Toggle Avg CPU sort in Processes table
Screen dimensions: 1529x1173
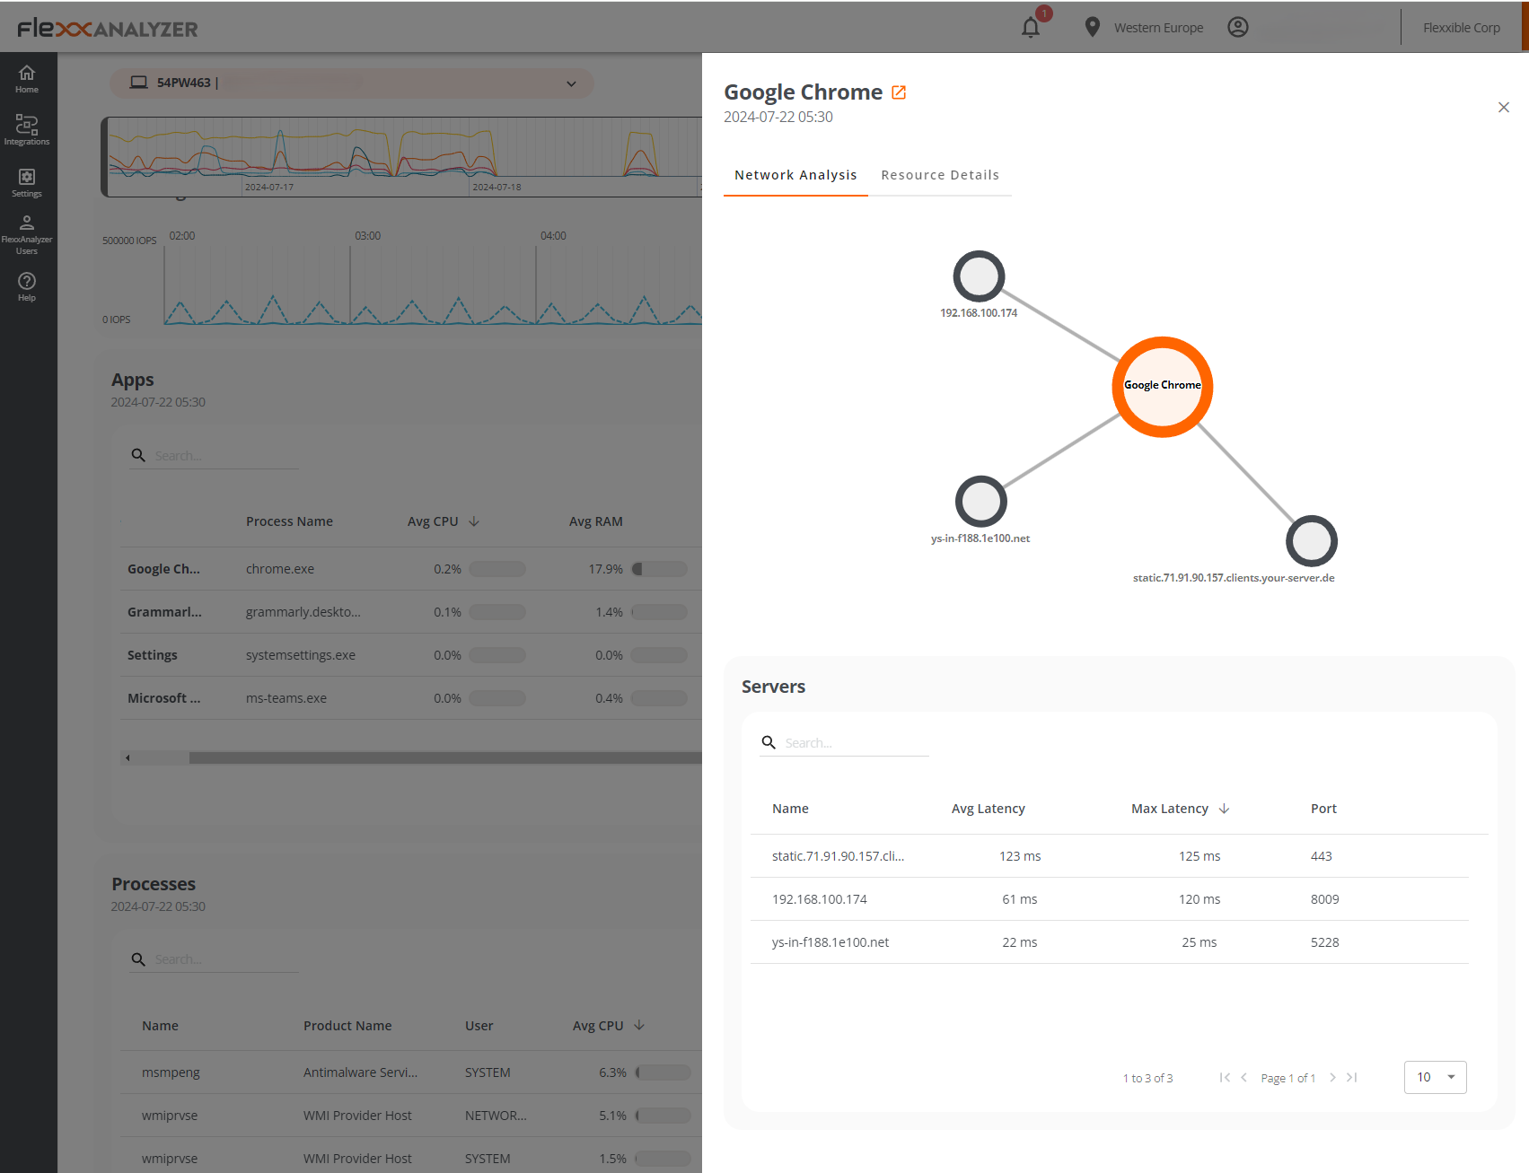pos(608,1025)
